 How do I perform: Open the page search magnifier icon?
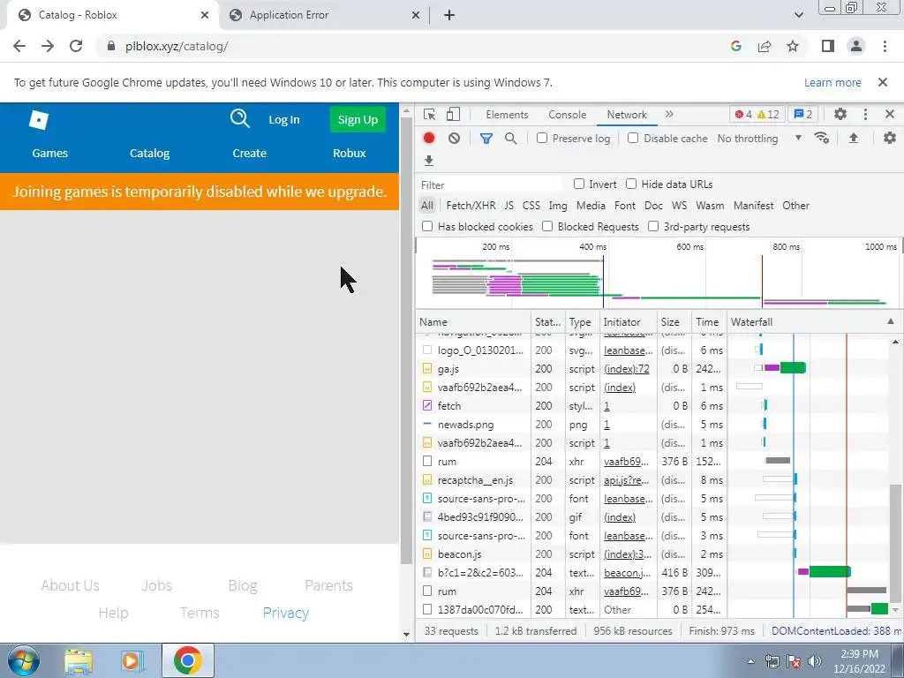[x=239, y=119]
